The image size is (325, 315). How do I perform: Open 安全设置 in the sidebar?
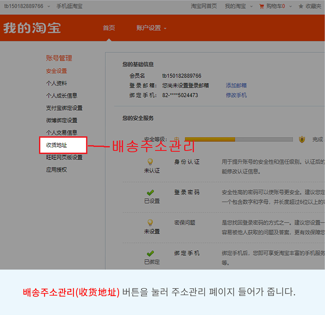point(56,71)
